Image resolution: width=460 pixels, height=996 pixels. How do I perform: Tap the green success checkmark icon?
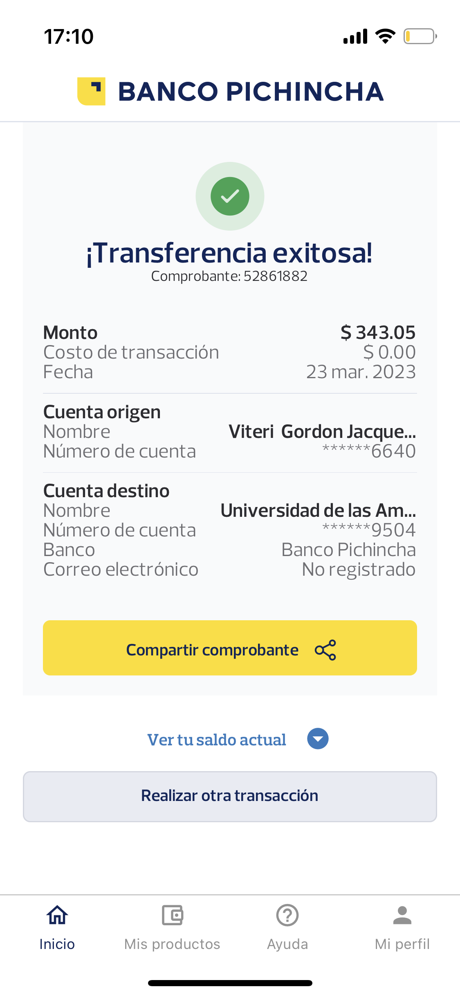(x=230, y=196)
